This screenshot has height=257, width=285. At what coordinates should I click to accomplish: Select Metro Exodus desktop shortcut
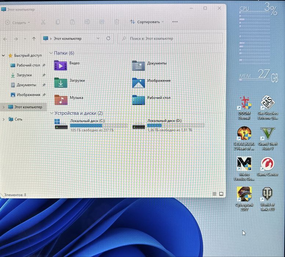click(244, 169)
